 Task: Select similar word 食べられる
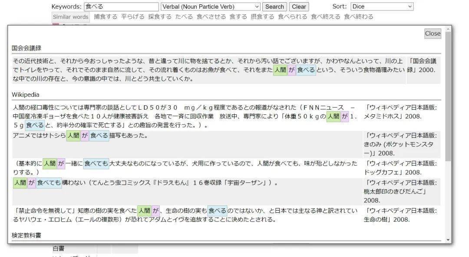[292, 17]
